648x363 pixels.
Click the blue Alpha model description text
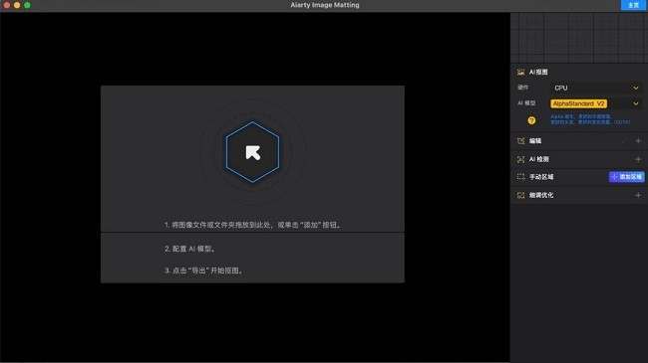(590, 119)
